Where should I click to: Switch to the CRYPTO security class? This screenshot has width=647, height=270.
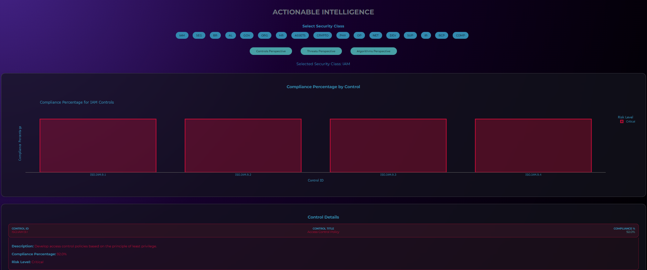click(x=323, y=35)
